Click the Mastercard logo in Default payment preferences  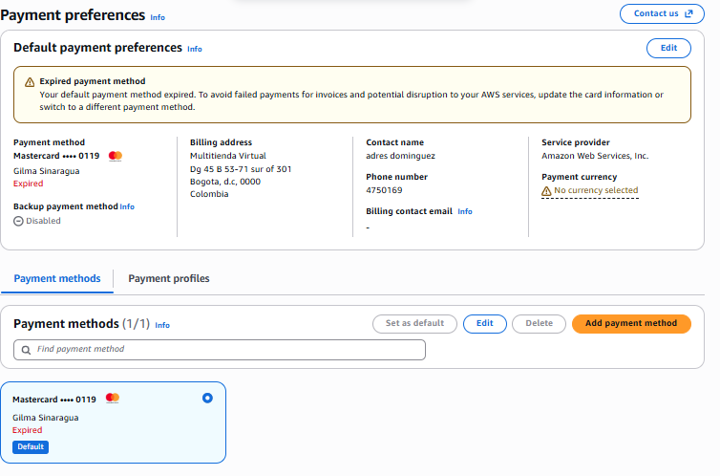pos(116,156)
